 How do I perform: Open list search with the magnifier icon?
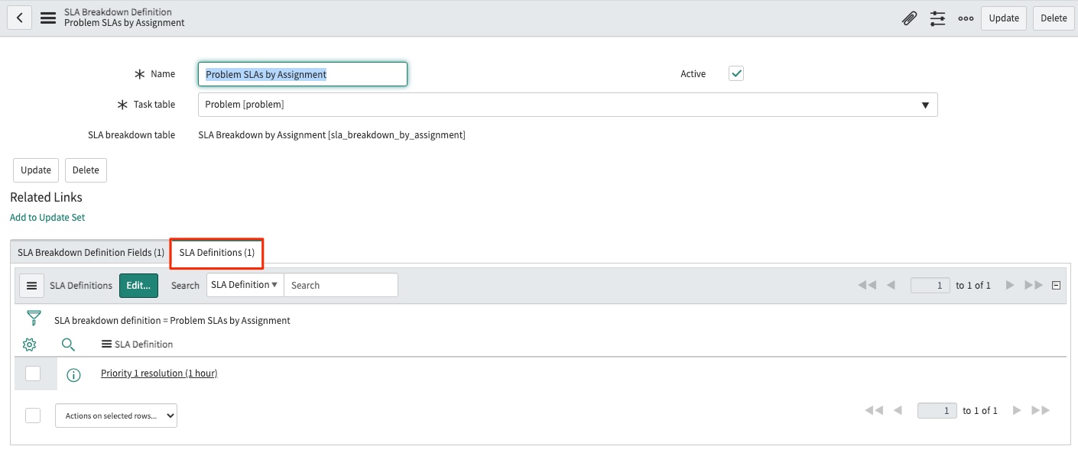68,344
